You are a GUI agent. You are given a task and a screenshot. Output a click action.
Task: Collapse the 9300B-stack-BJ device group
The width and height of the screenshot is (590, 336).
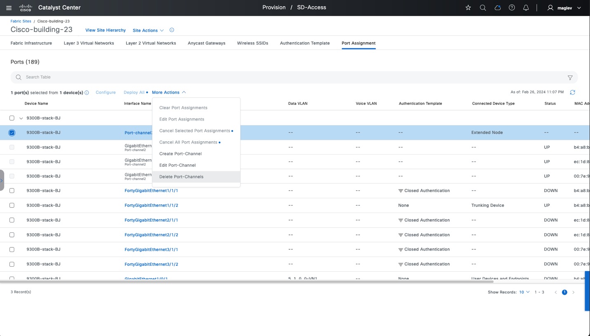click(21, 118)
